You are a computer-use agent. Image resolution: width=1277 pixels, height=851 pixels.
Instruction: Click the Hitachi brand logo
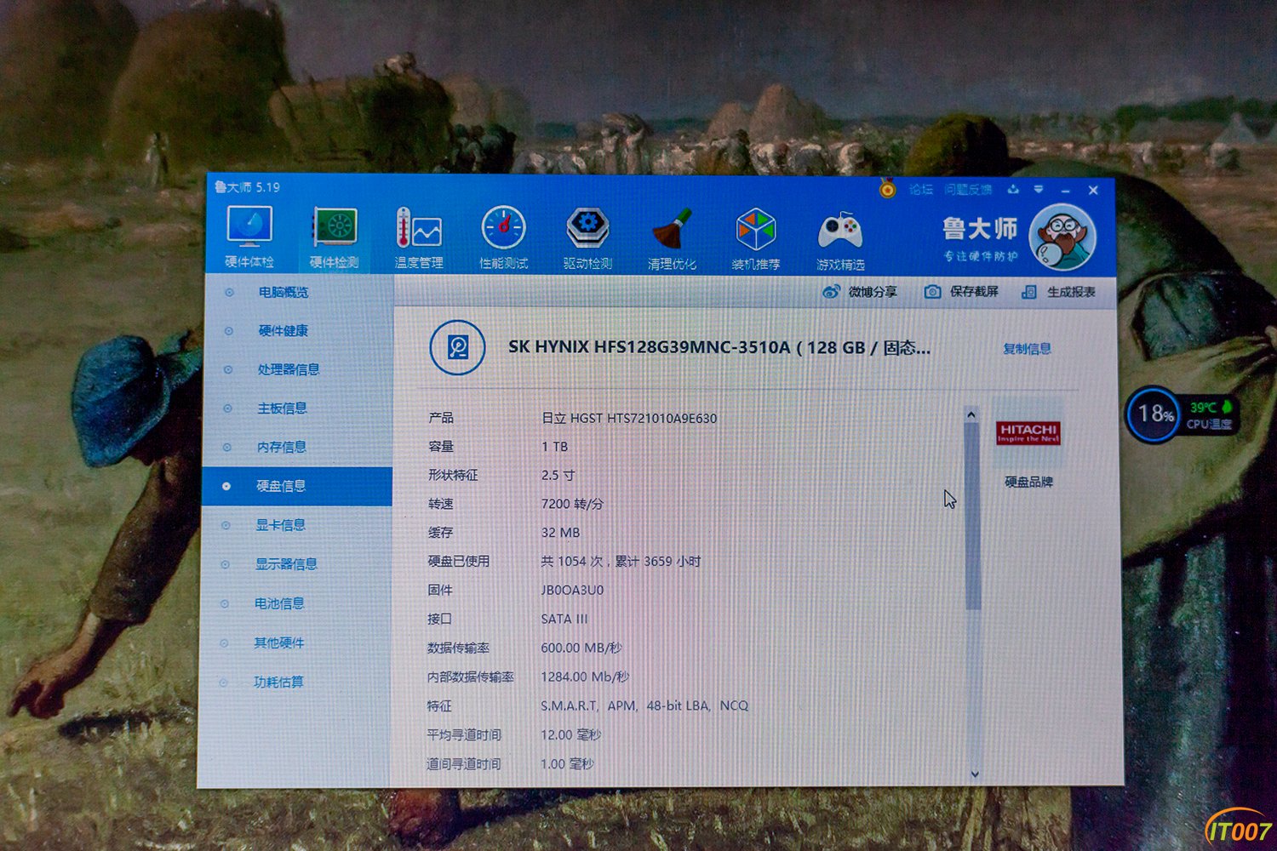[1028, 432]
